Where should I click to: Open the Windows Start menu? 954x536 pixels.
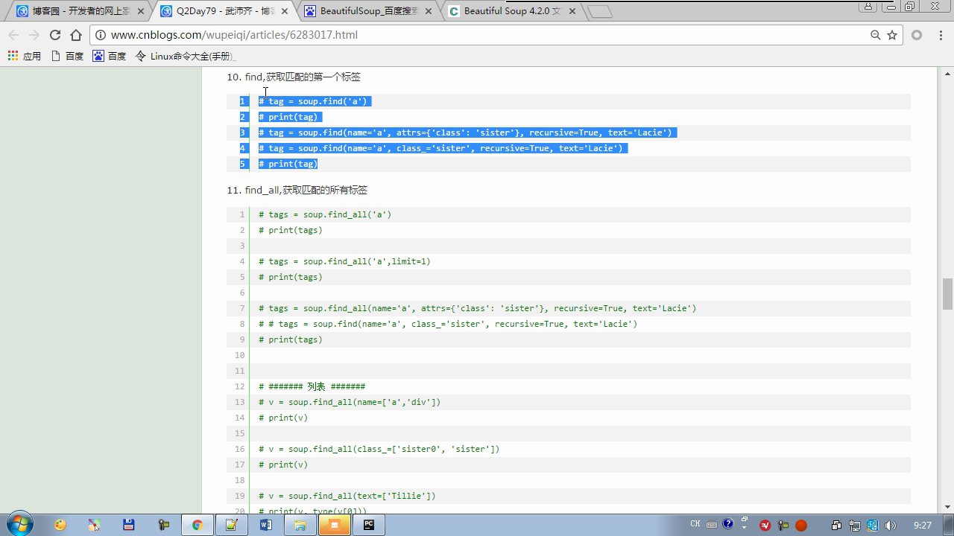click(x=20, y=524)
